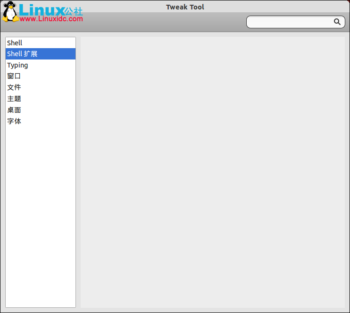The width and height of the screenshot is (350, 313).
Task: Select the Shell category
Action: tap(41, 42)
